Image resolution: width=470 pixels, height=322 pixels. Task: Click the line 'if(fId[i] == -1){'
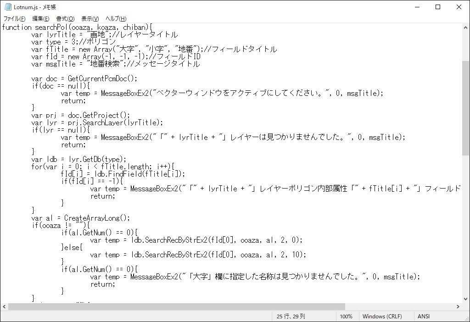92,181
